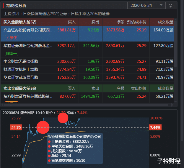Click the 方新侠 tag
Viewport: 184px width, 168px height.
coord(12,38)
